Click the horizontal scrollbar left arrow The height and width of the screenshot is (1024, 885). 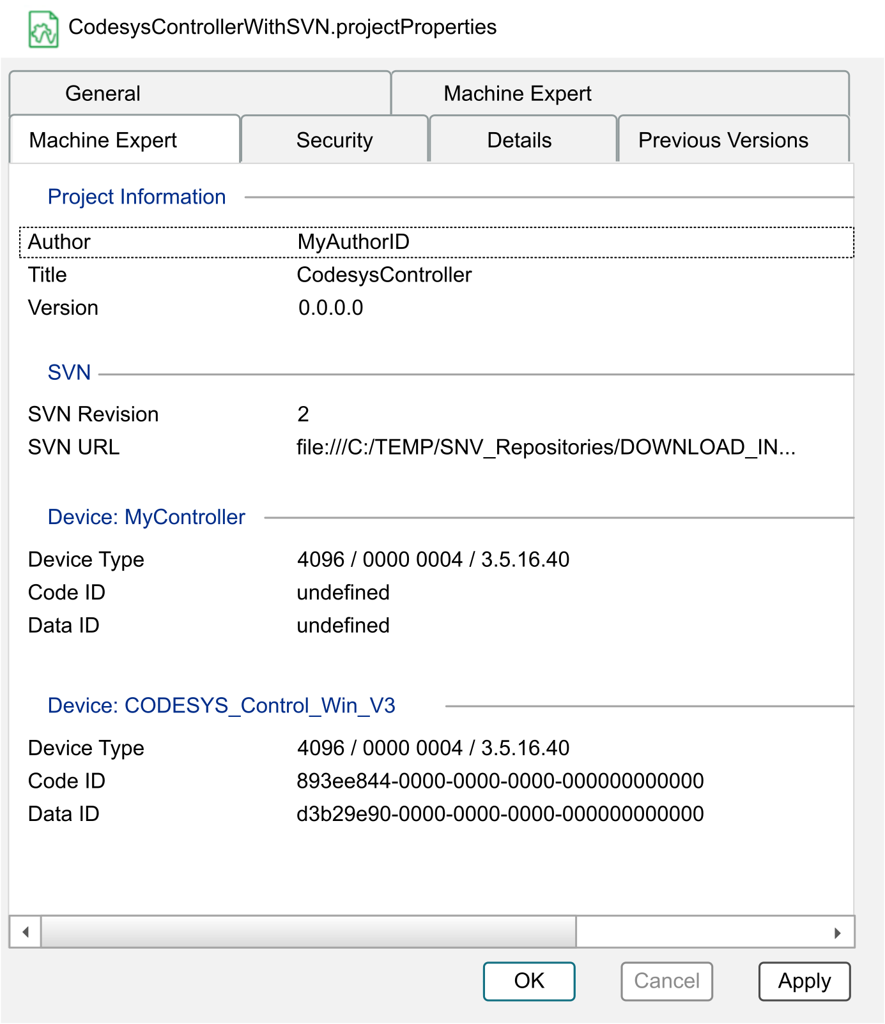pyautogui.click(x=26, y=932)
